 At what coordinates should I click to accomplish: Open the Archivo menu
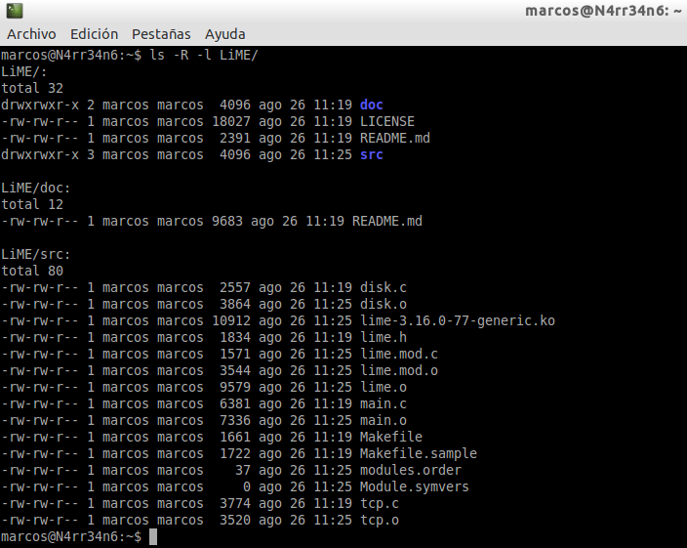(31, 34)
